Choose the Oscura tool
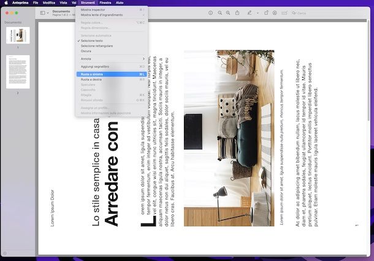 112,51
